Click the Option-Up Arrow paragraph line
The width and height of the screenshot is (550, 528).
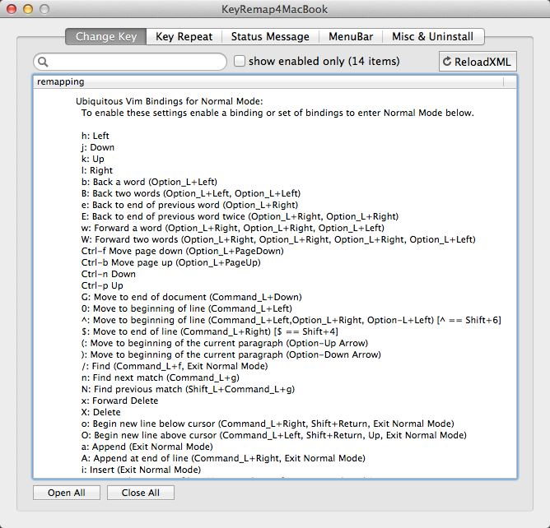(x=225, y=343)
